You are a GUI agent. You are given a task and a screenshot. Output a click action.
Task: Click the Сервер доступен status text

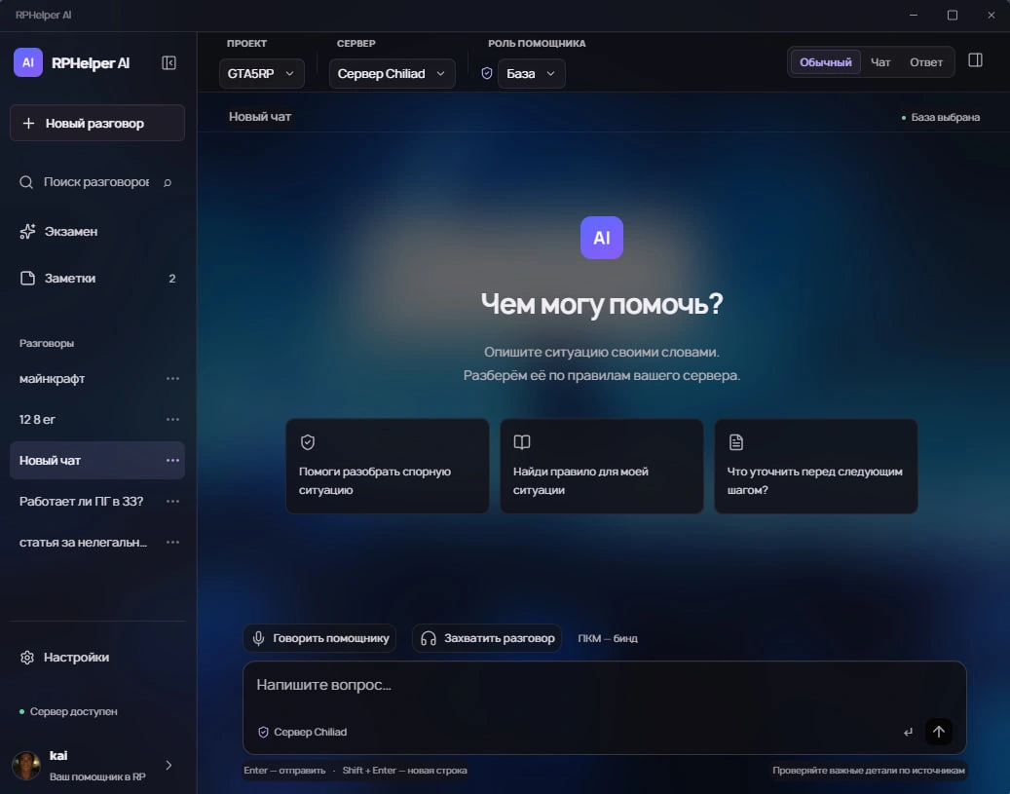73,711
